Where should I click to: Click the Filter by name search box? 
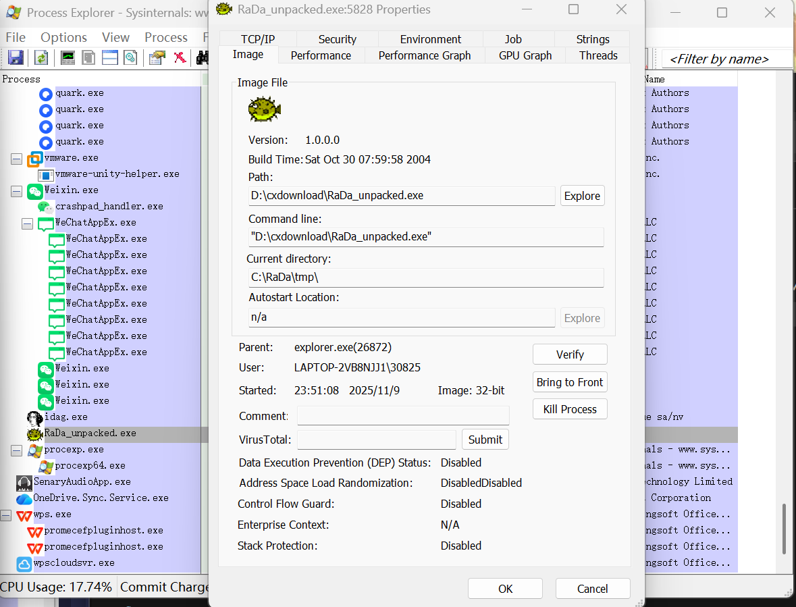(728, 59)
